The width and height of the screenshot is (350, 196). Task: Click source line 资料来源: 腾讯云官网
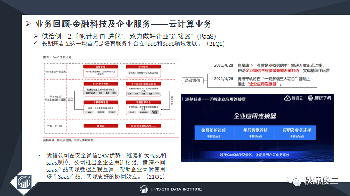pos(68,140)
